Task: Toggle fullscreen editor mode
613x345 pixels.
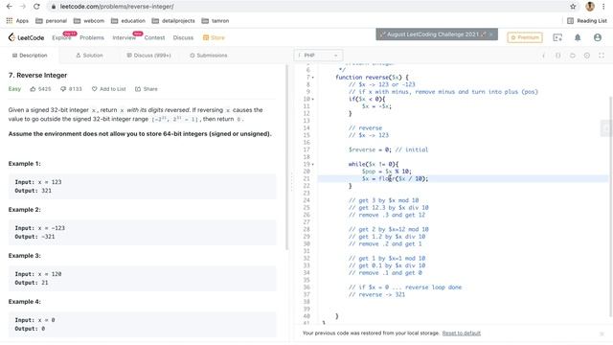Action: [x=602, y=56]
